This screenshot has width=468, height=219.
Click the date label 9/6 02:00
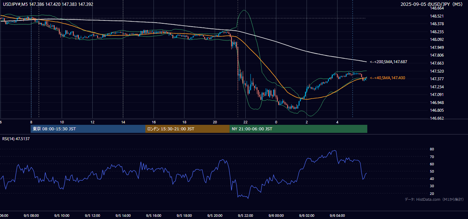(307, 216)
